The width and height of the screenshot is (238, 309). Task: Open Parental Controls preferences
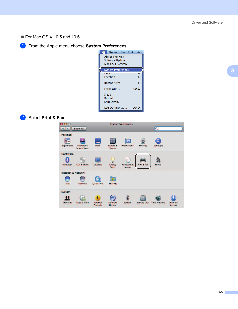tap(98, 201)
